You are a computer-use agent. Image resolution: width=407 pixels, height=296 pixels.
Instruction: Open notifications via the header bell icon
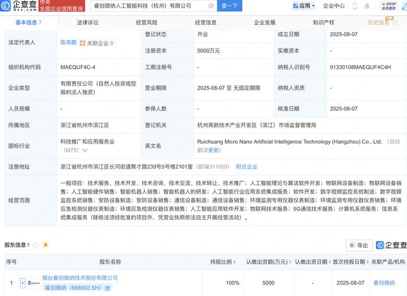click(x=367, y=6)
